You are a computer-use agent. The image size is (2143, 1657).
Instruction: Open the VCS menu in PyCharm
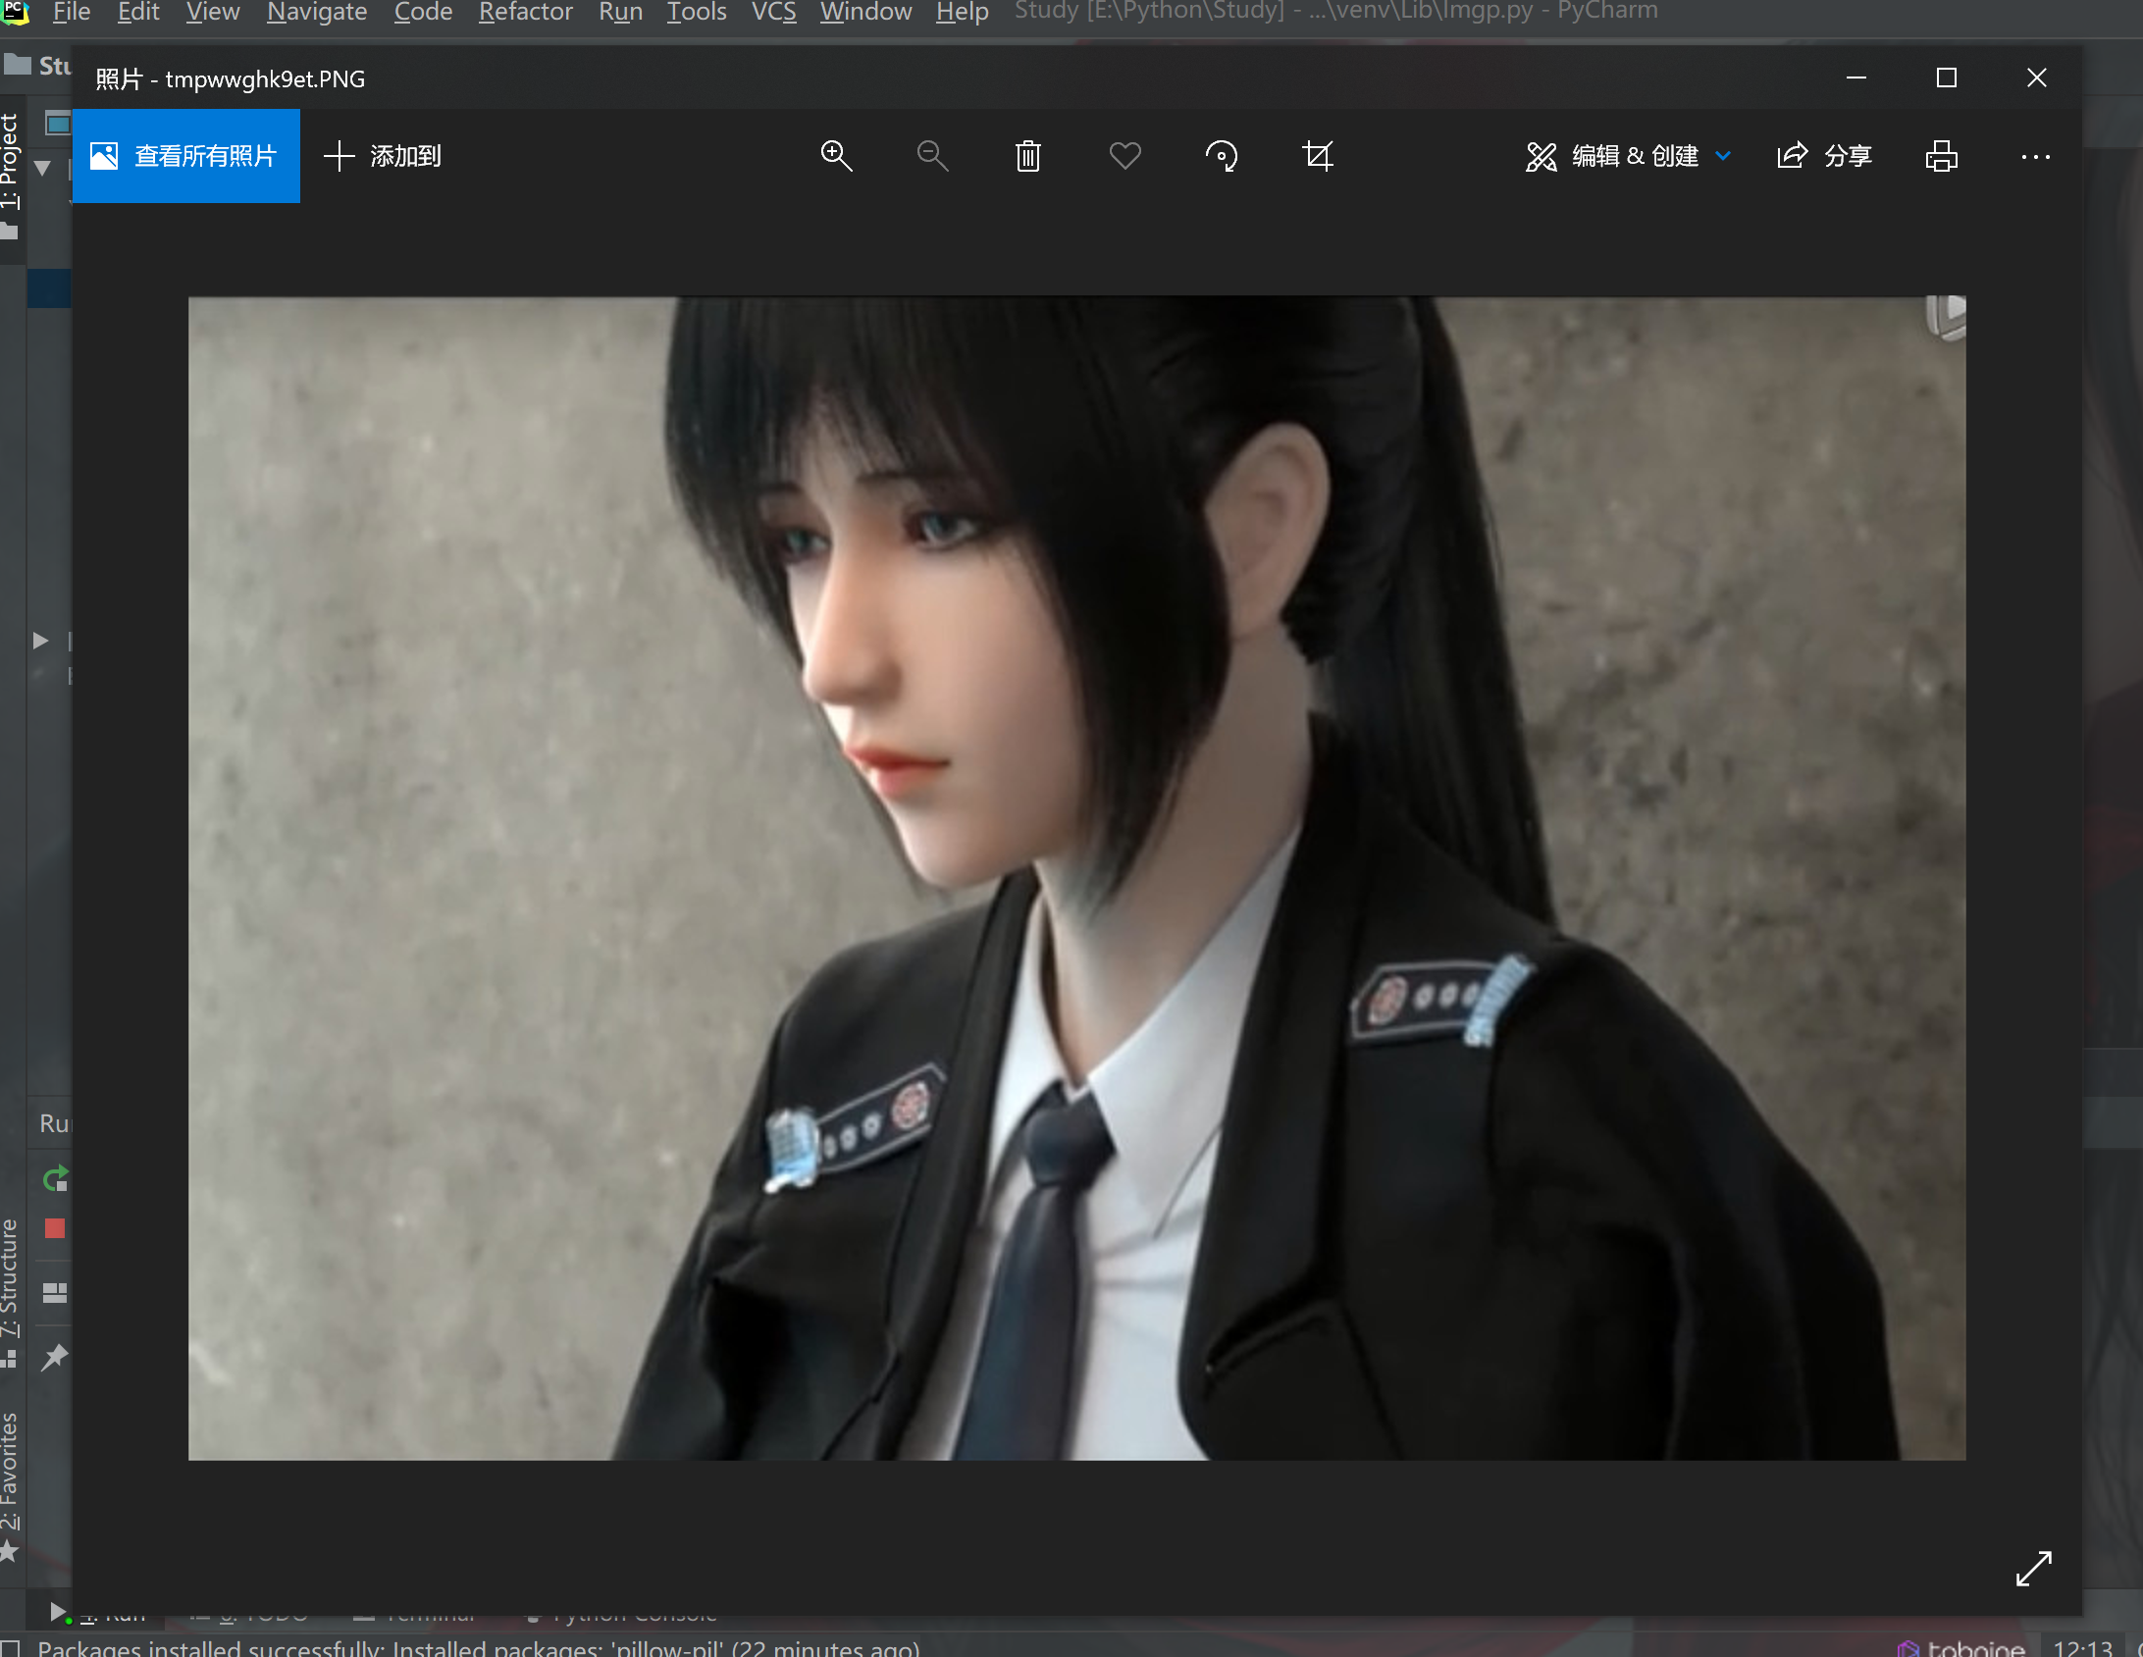(x=774, y=12)
